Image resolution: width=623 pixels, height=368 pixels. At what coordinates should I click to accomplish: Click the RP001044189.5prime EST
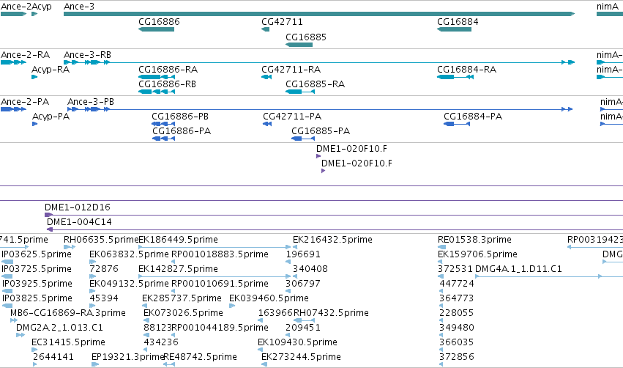click(x=174, y=335)
